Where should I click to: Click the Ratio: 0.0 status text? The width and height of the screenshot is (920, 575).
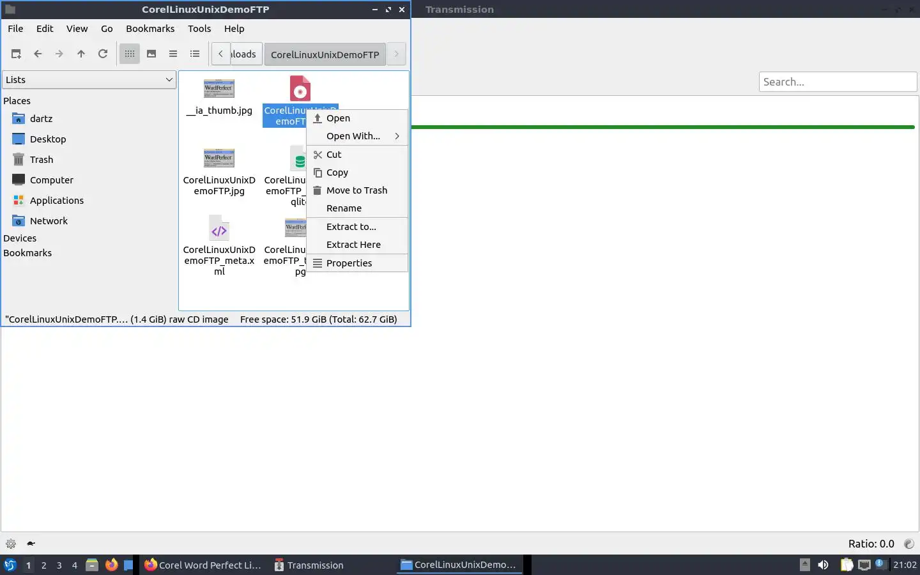click(871, 544)
